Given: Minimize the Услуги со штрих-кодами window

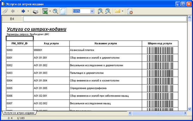Looking at the screenshot, I should [178, 4].
